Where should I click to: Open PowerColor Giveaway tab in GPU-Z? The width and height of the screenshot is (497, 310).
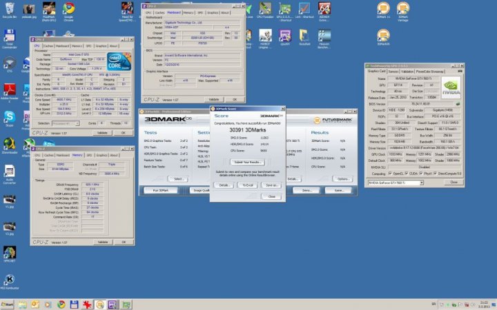click(430, 72)
